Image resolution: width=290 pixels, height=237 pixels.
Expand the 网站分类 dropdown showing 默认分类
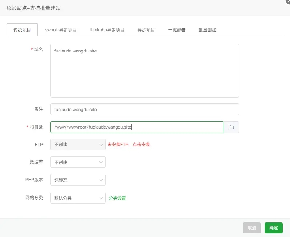(x=78, y=198)
